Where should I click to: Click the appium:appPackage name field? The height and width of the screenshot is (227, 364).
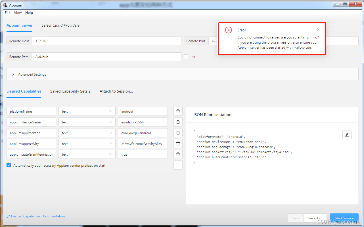pos(31,133)
